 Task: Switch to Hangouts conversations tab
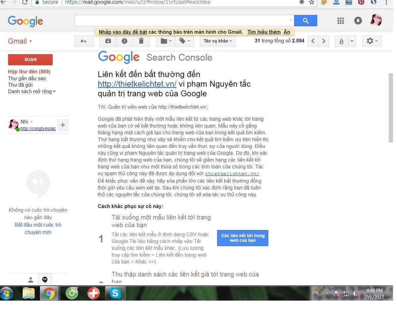[45, 280]
